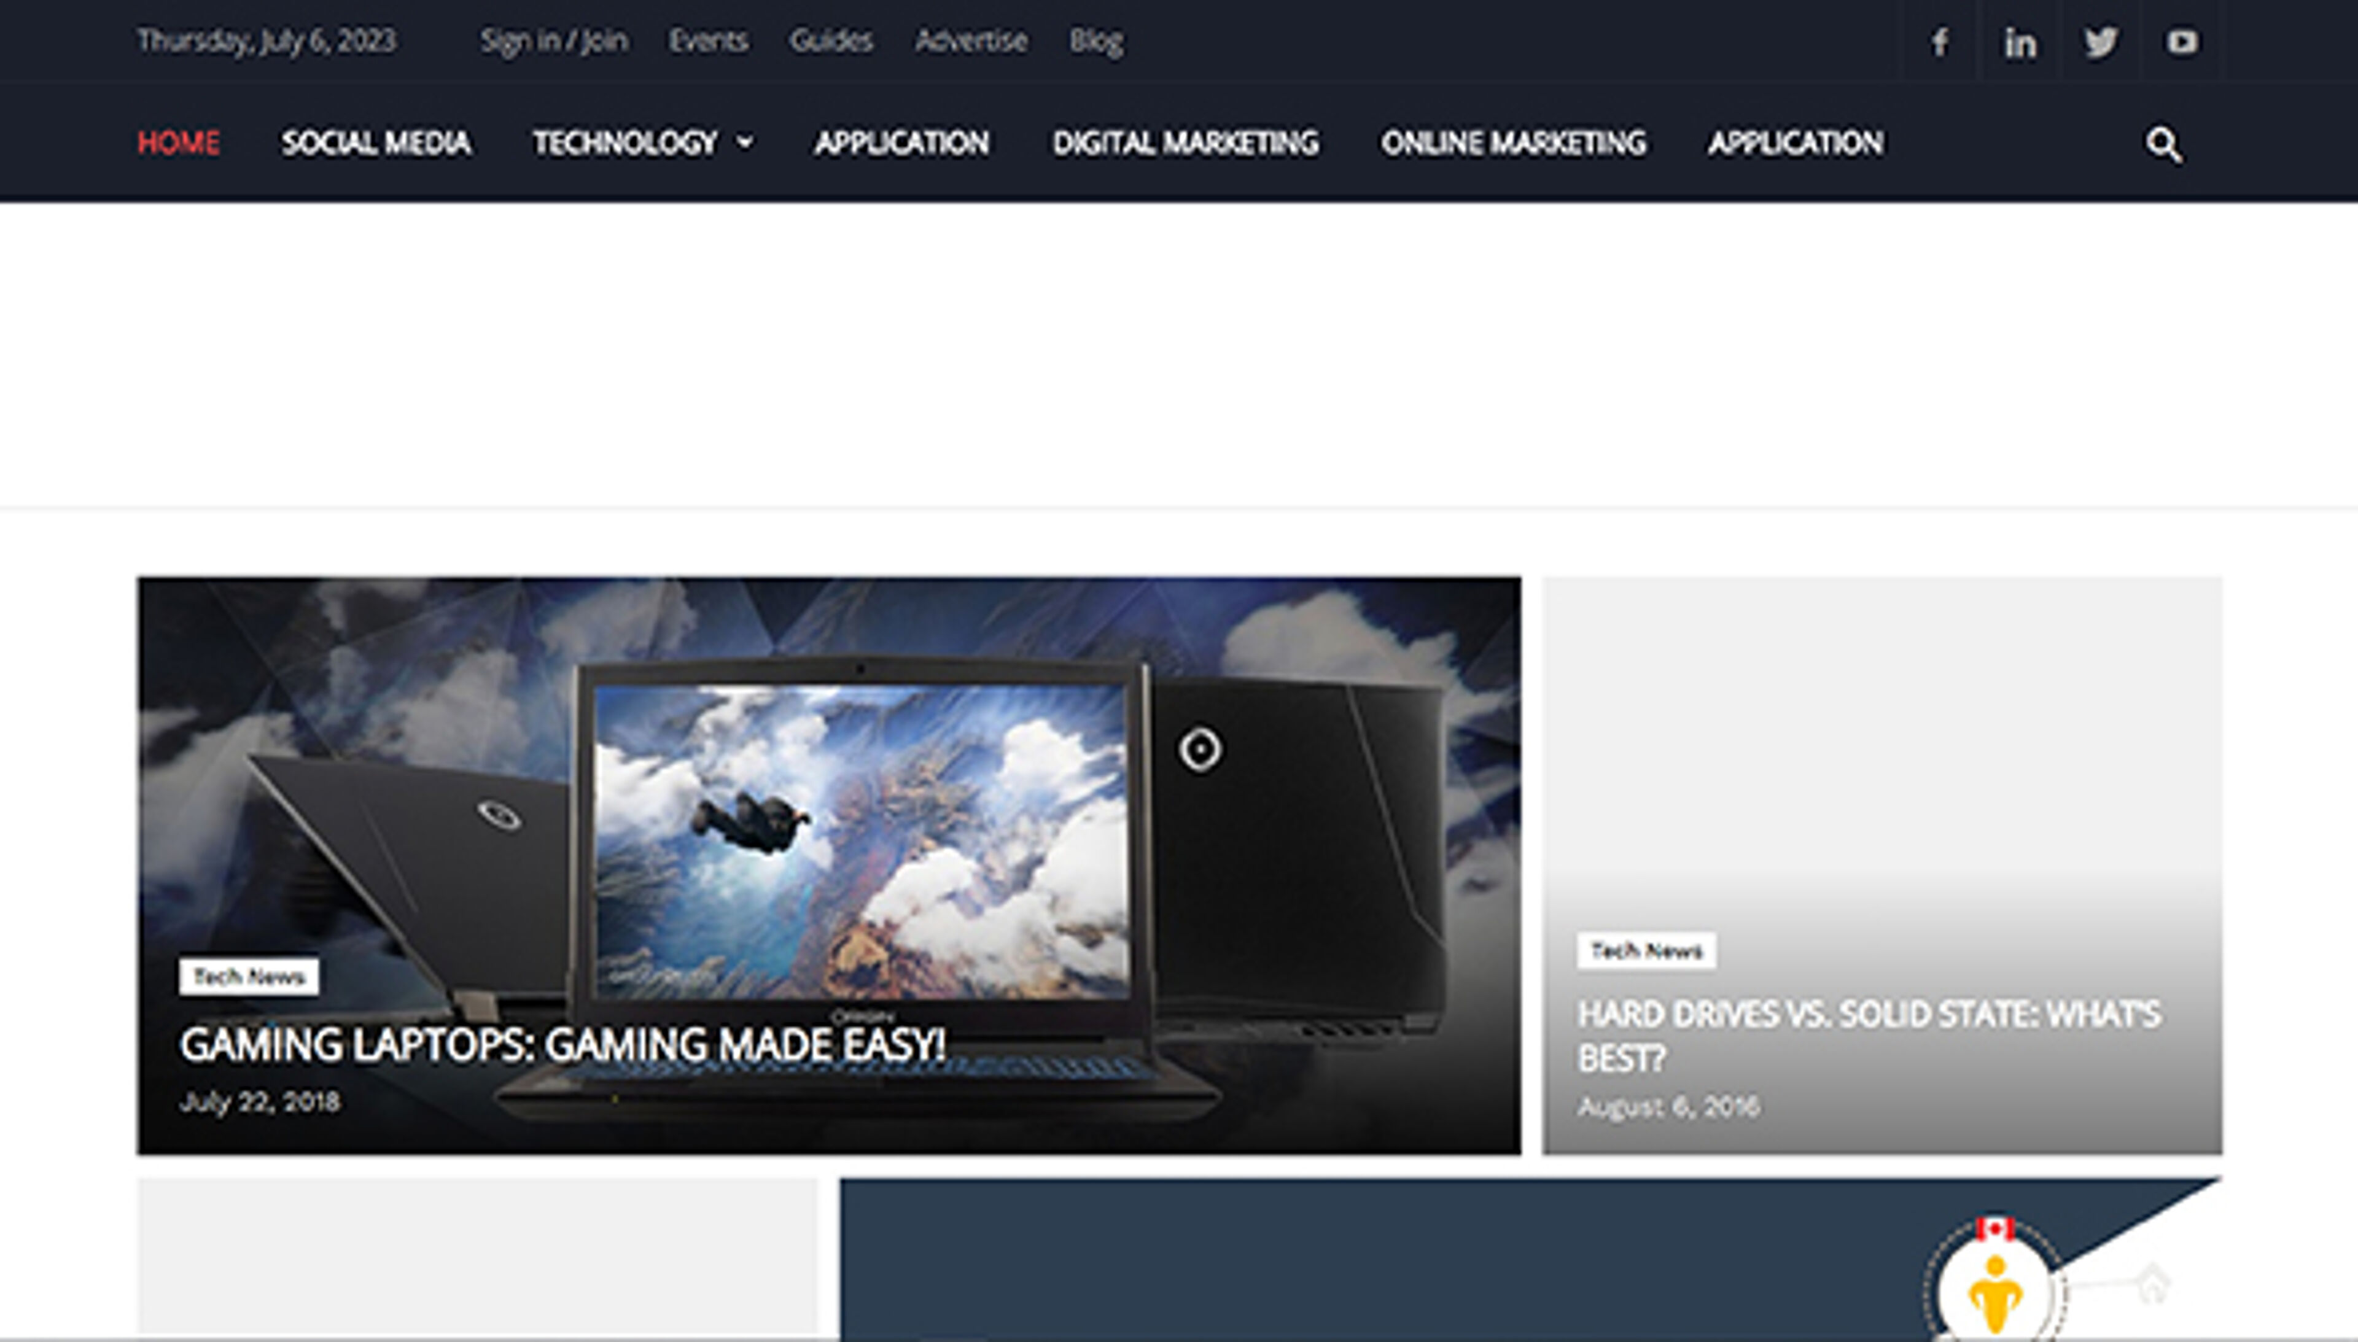Screen dimensions: 2358x1342
Task: Open the YouTube social icon
Action: (2181, 42)
